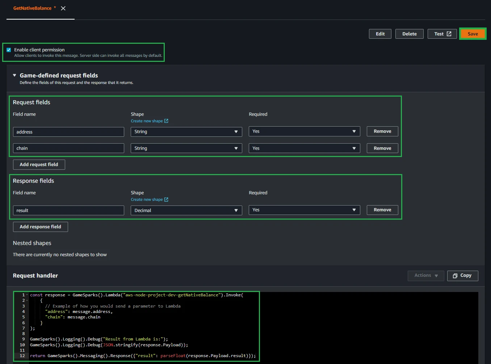Toggle Enable client permission checkbox
Viewport: 491px width, 364px height.
[x=9, y=50]
